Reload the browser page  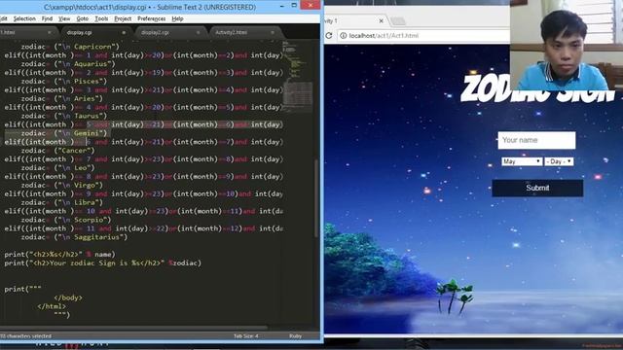click(329, 35)
